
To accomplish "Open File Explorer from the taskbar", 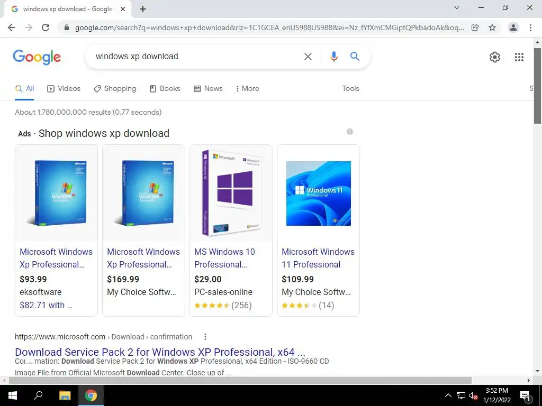I will coord(65,395).
